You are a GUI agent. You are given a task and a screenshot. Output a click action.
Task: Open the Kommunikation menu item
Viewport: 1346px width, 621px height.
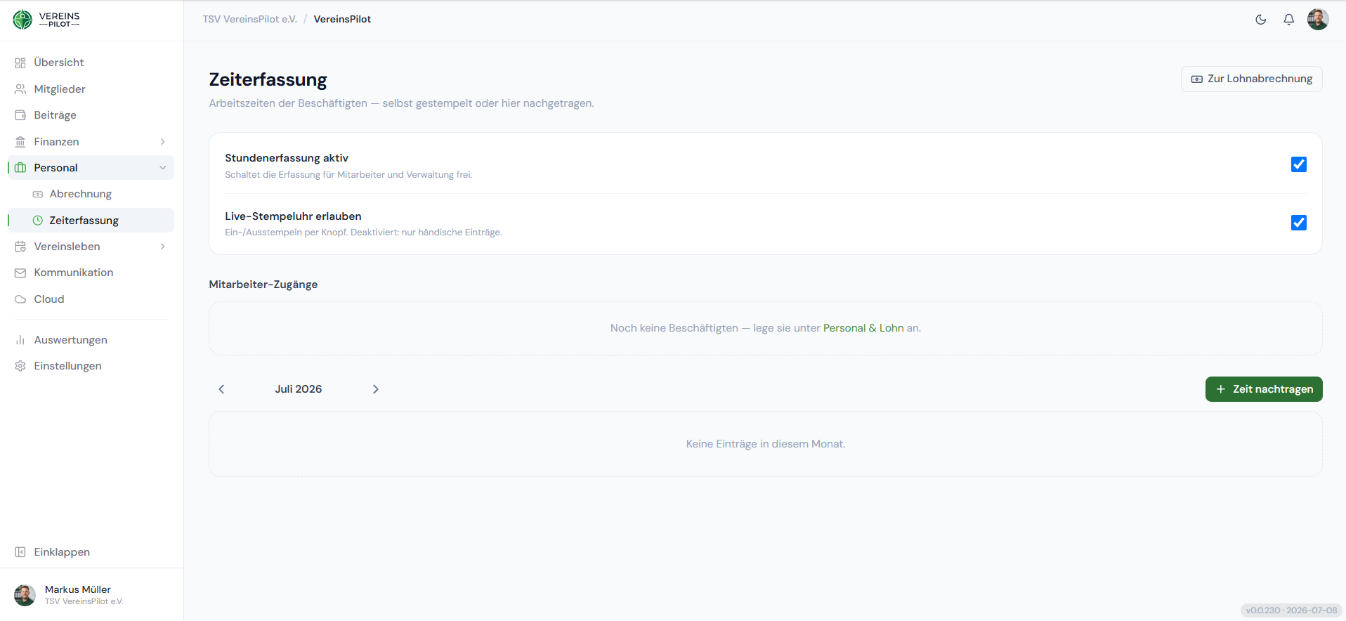pyautogui.click(x=91, y=273)
